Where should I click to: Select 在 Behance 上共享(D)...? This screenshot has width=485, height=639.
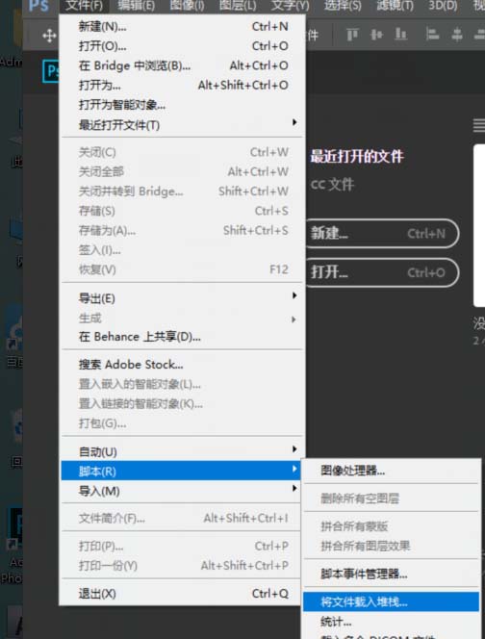click(x=183, y=337)
